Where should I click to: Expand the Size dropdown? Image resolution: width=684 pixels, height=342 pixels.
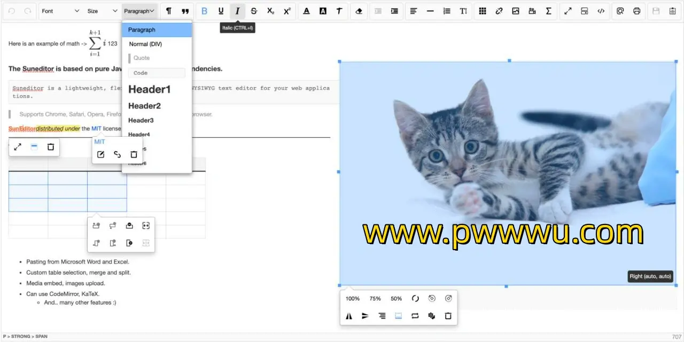click(102, 11)
